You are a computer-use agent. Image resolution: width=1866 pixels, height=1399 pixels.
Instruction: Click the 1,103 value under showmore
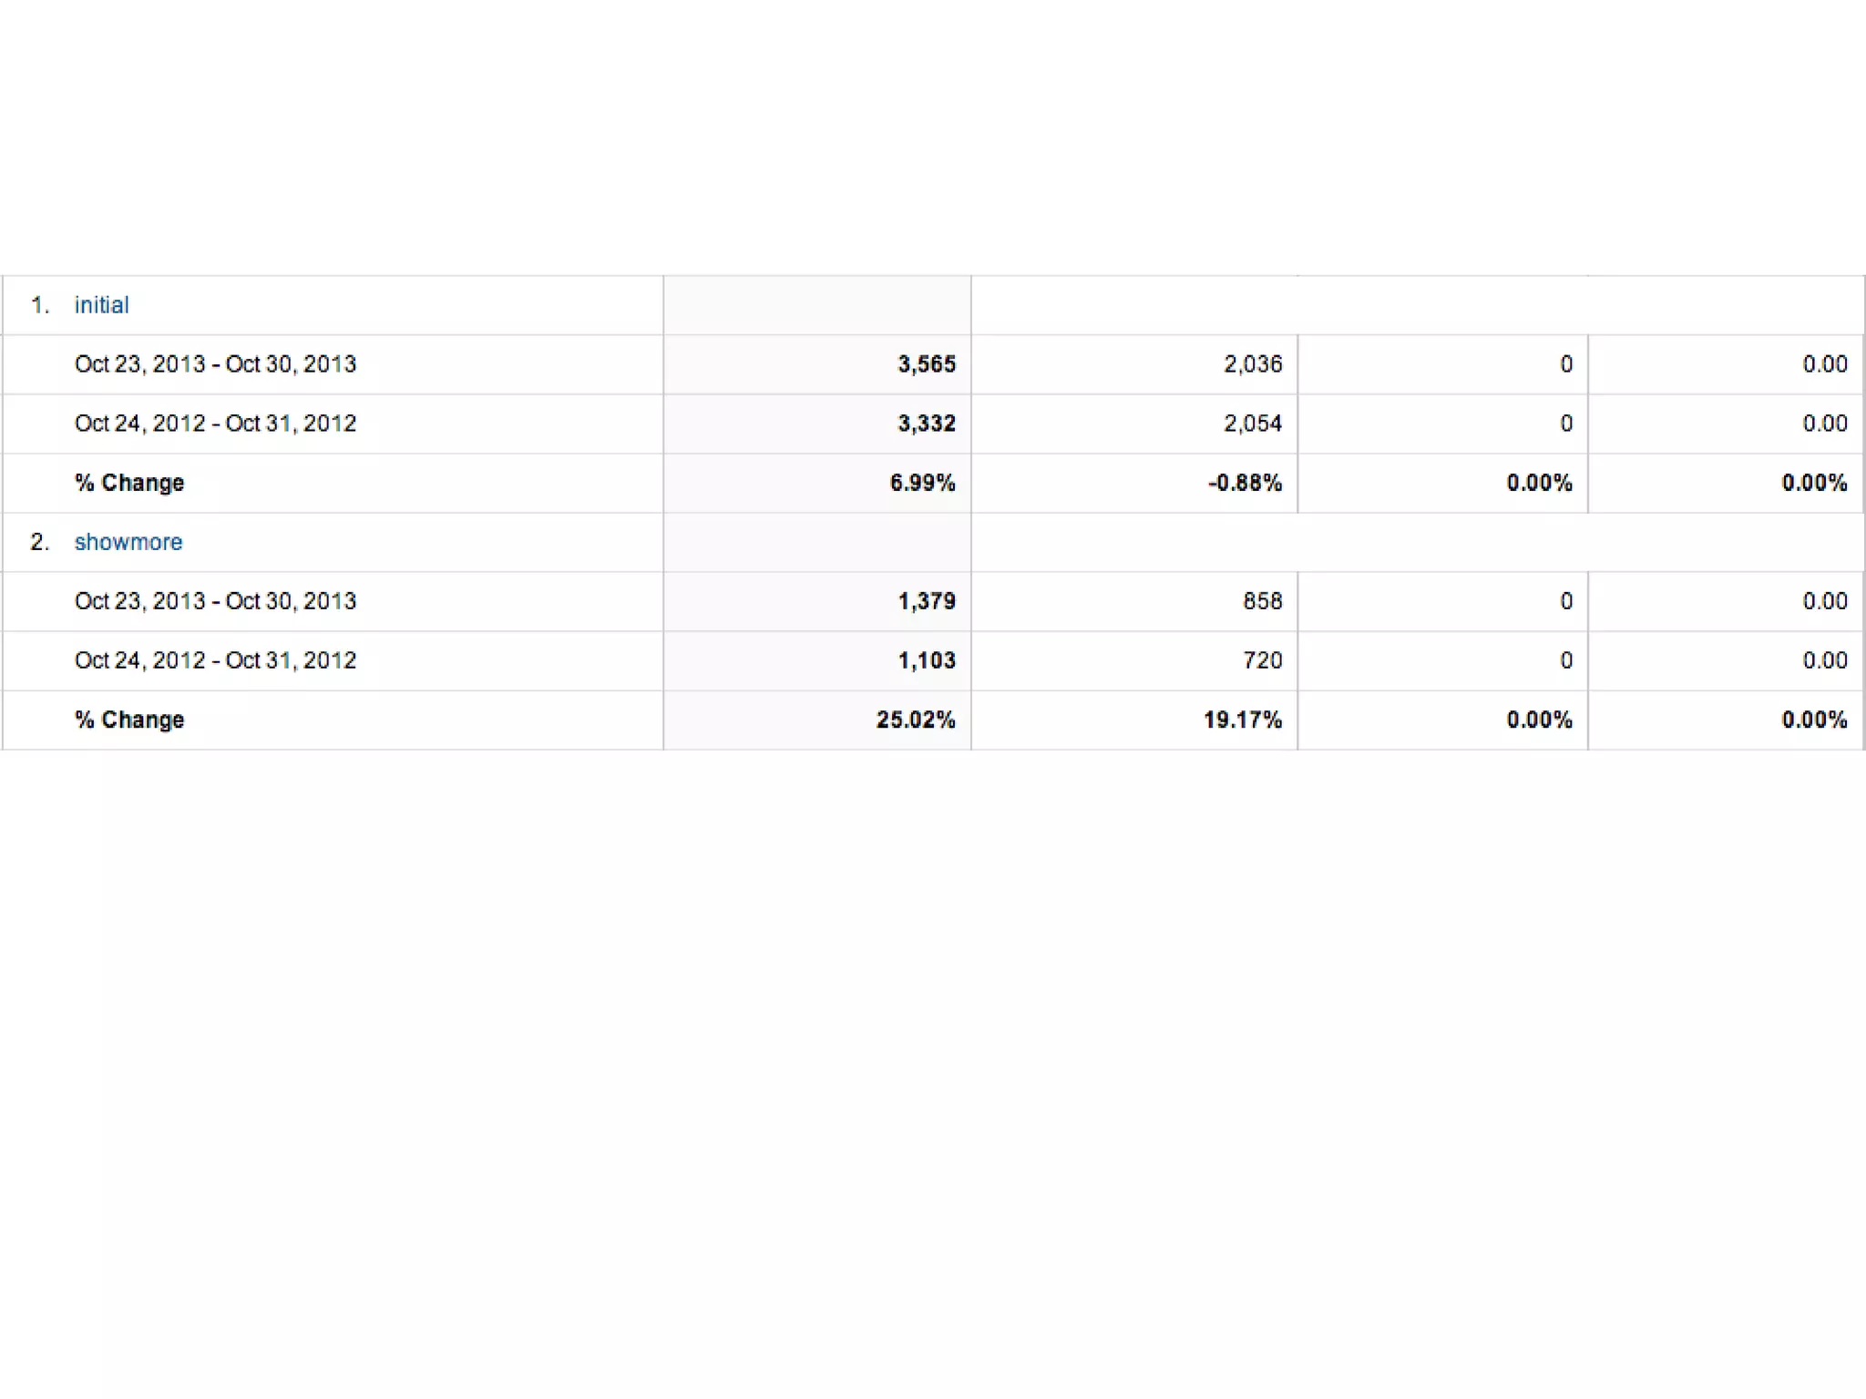click(927, 660)
